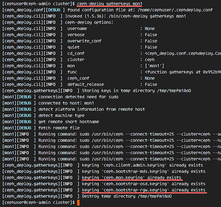This screenshot has height=207, width=221.
Task: Click the orange cursor block at bottom prompt
Action: point(78,203)
